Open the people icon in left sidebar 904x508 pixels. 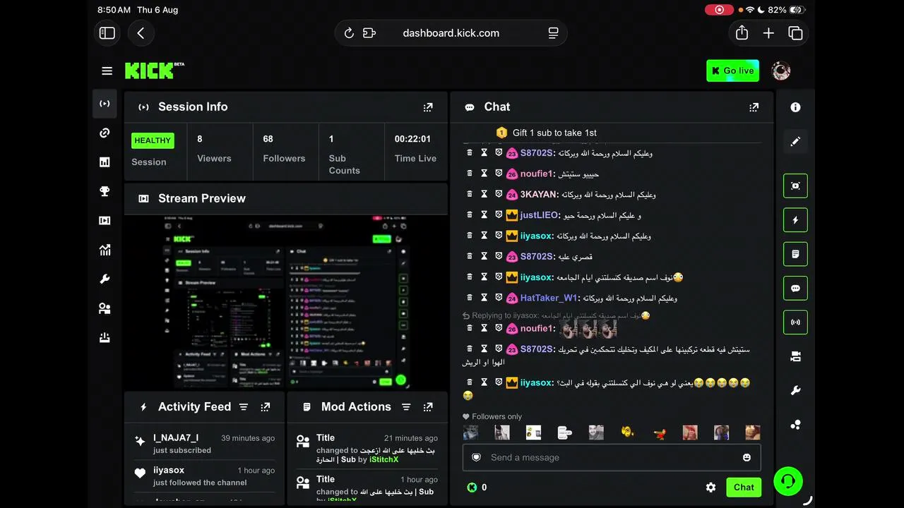105,308
